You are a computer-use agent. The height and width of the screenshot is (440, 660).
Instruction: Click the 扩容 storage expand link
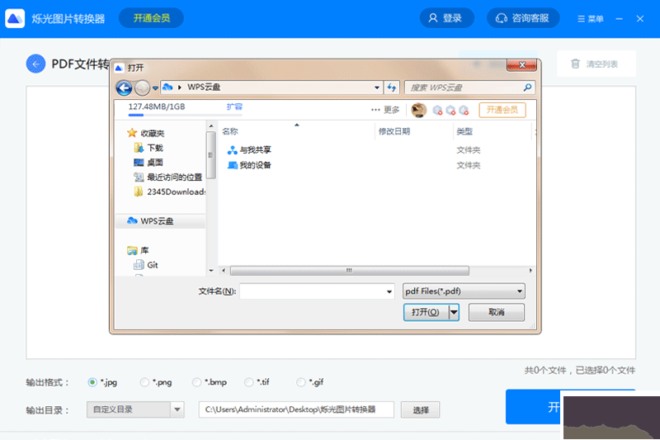[x=234, y=107]
